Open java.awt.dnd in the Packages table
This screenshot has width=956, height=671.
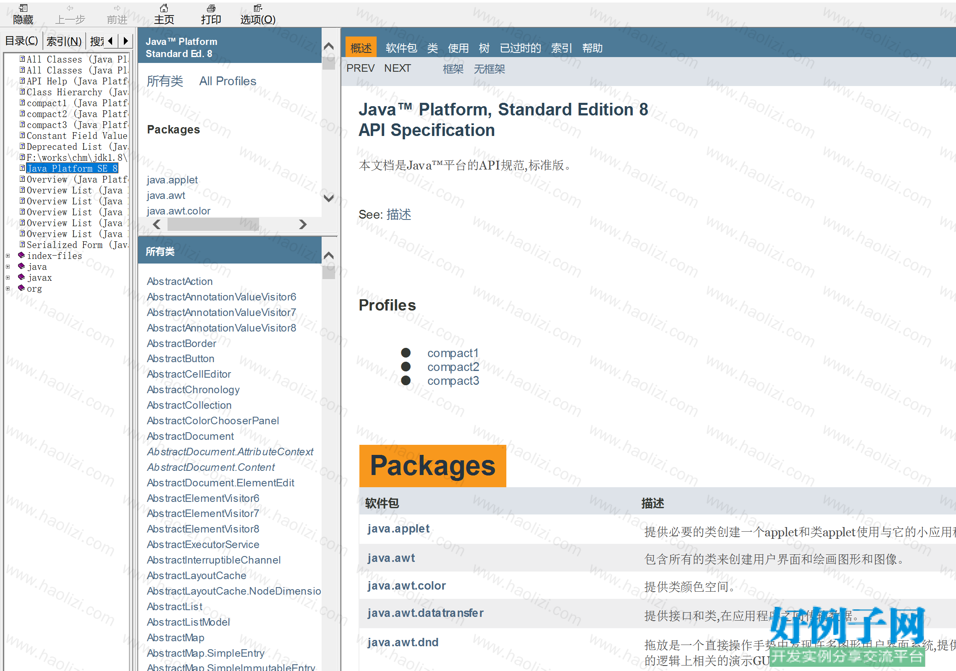pos(403,642)
